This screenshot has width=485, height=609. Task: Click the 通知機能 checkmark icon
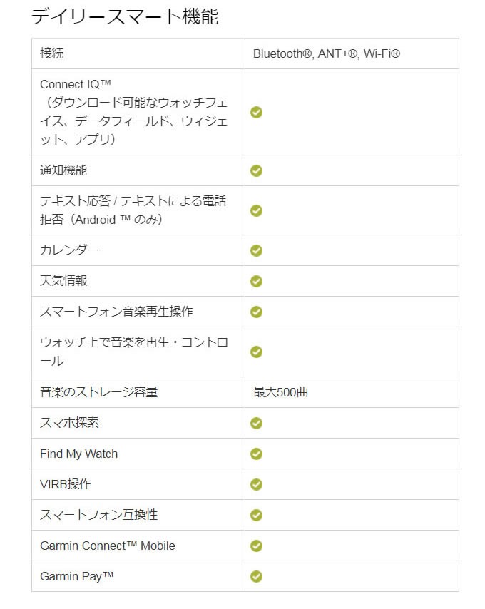[x=256, y=170]
